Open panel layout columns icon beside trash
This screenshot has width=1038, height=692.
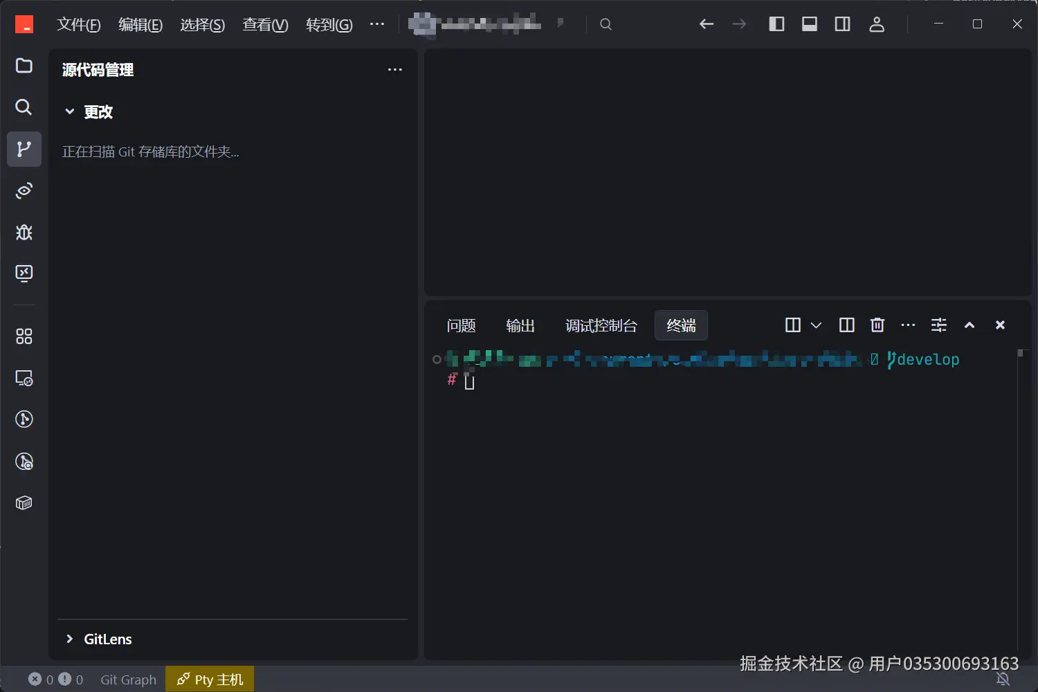(846, 325)
